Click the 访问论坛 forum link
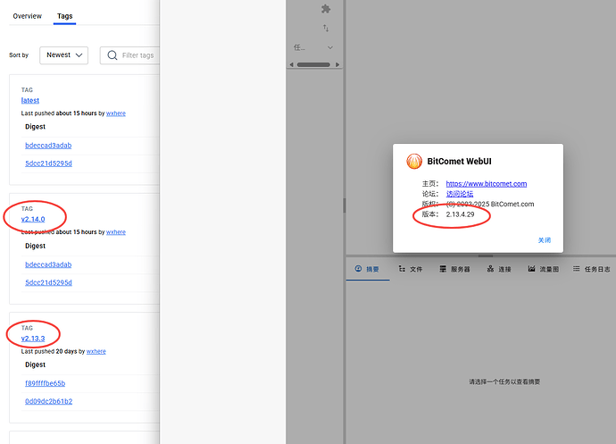 pyautogui.click(x=460, y=194)
